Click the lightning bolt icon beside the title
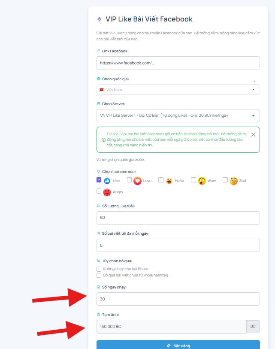275x349 pixels. click(x=99, y=19)
